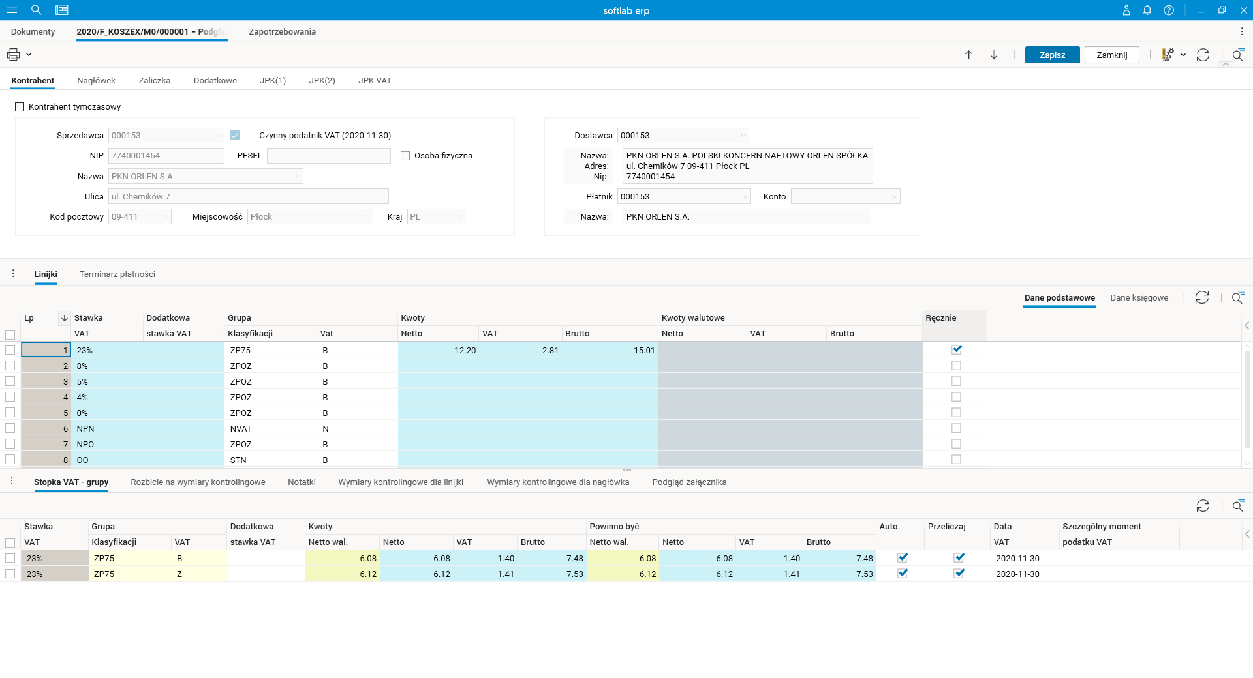Open the help question mark icon

click(x=1169, y=10)
